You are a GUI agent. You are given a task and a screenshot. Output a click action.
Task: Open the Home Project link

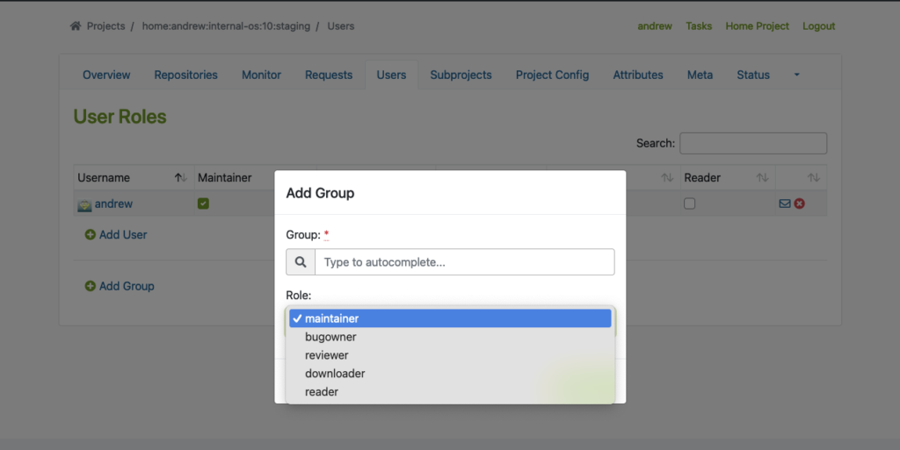(757, 26)
